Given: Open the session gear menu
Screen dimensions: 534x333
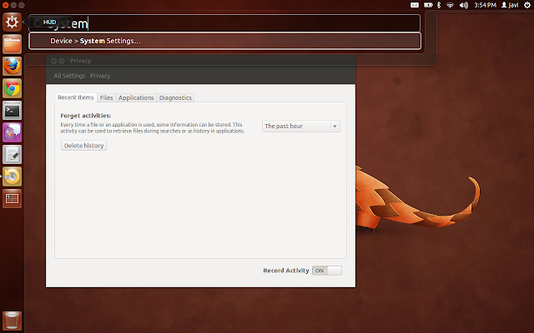Looking at the screenshot, I should coord(527,5).
